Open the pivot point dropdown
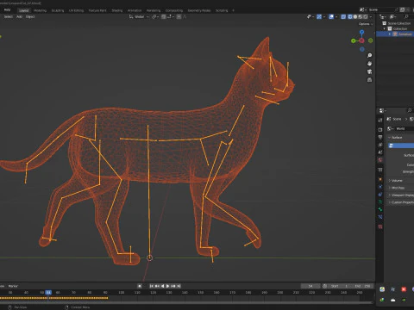The height and width of the screenshot is (310, 414). pos(155,17)
